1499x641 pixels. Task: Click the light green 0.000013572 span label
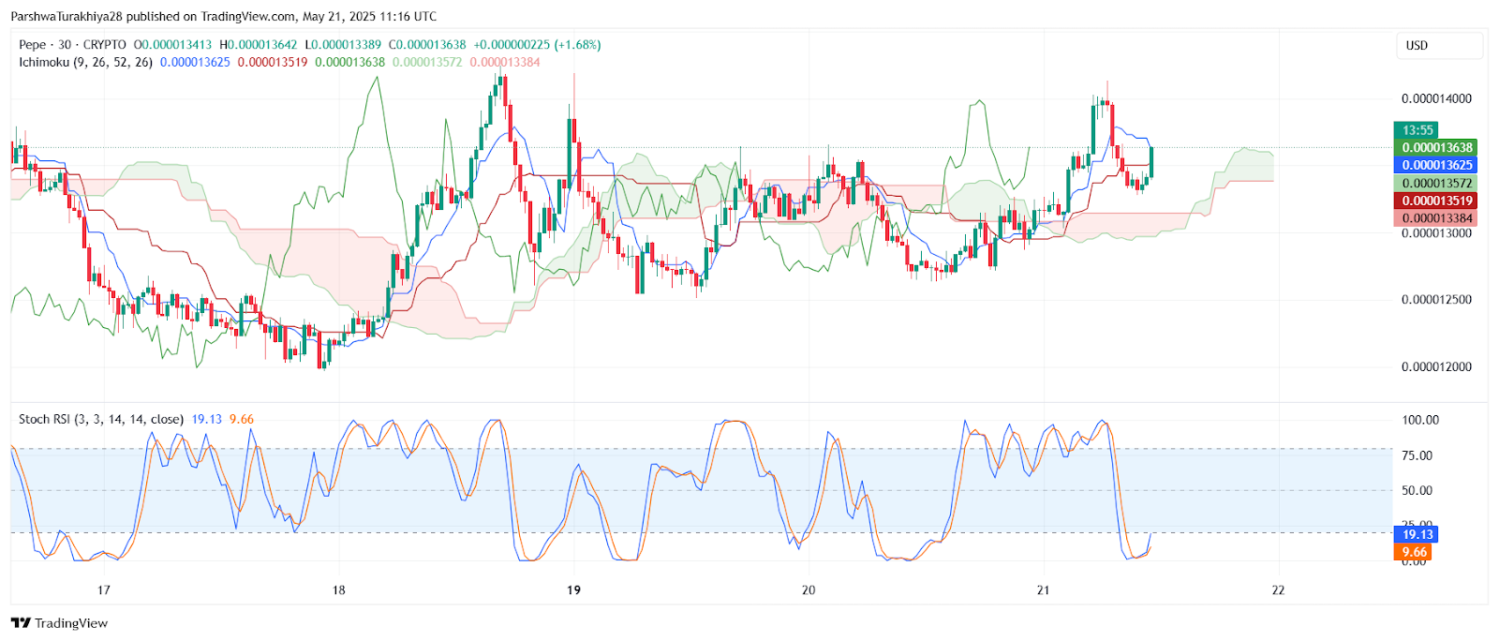click(x=1436, y=183)
